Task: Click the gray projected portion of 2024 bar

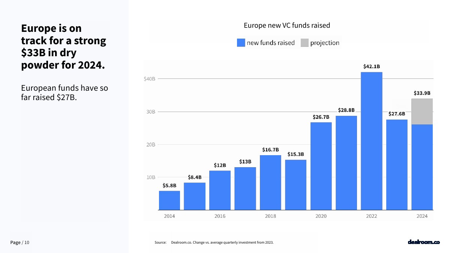Action: pos(422,111)
